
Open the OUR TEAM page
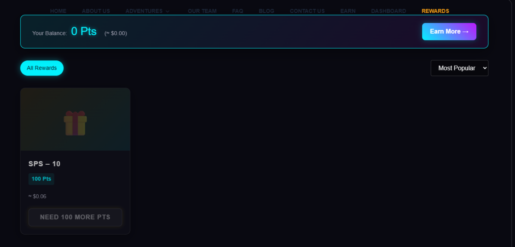[x=202, y=11]
